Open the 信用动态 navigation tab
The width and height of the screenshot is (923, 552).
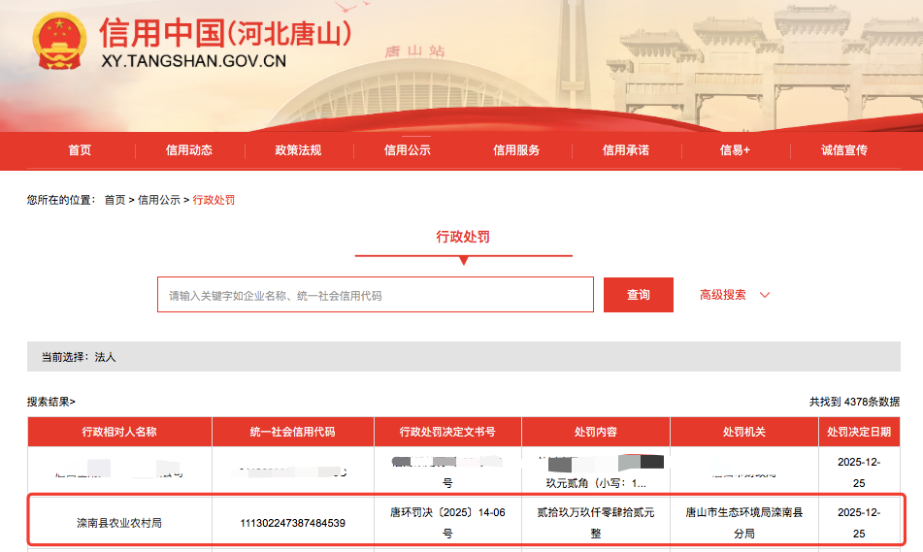point(189,150)
